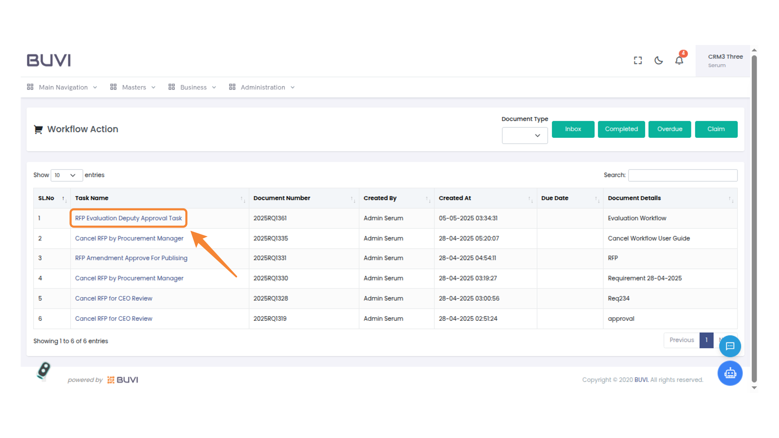Click the rocket icon in footer

point(43,371)
